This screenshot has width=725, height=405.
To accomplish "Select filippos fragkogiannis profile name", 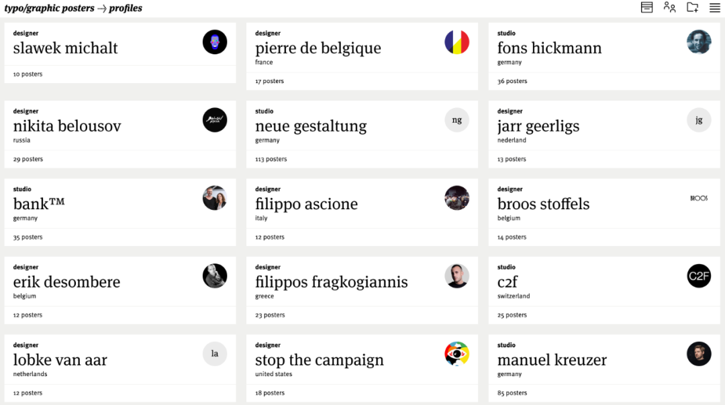I will [332, 282].
